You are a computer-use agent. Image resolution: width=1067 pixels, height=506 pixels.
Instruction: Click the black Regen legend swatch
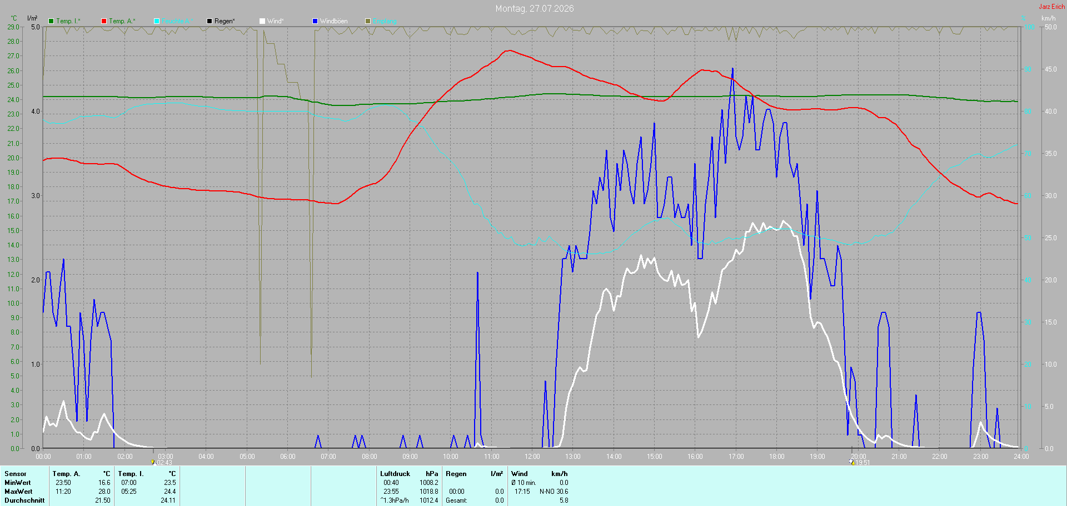click(x=210, y=21)
